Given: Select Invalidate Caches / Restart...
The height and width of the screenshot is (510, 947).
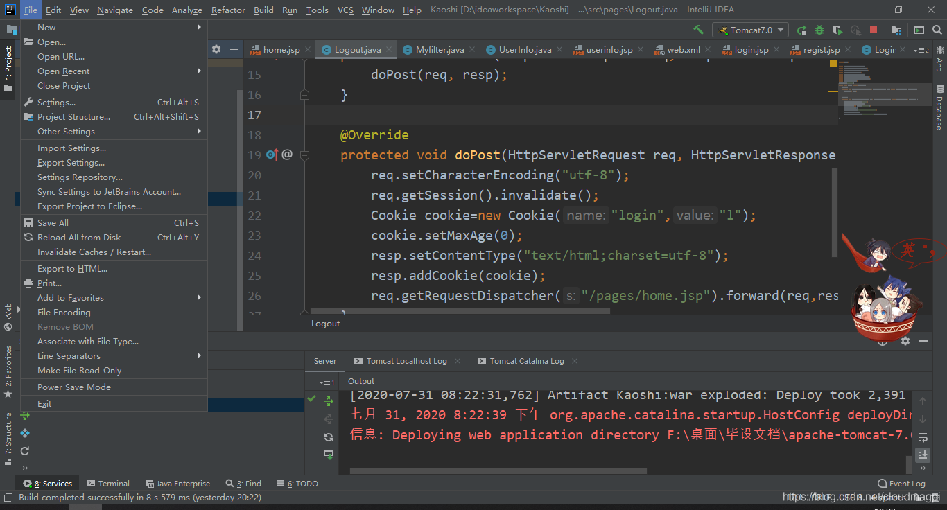Looking at the screenshot, I should 114,252.
